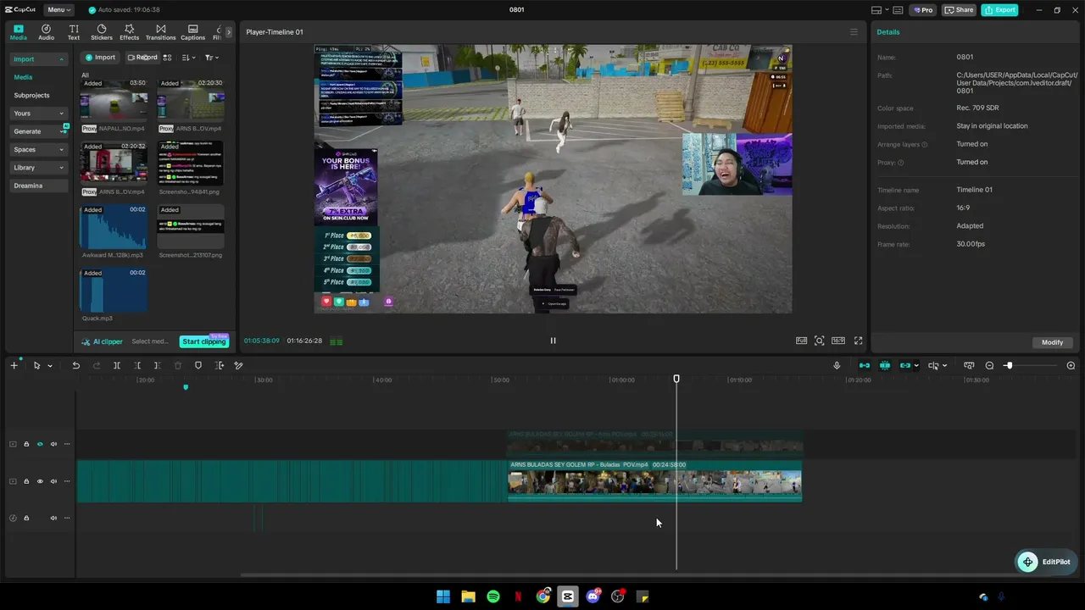This screenshot has width=1085, height=610.
Task: Open the Menu dropdown
Action: [58, 10]
